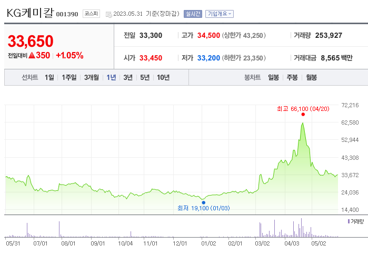Screen dimensions: 368x256
Task: Click the 14,400 y-axis label
Action: coord(350,210)
